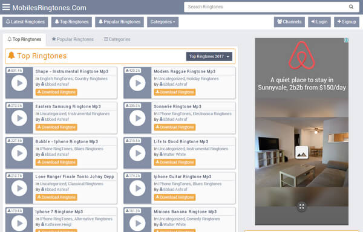Click the ad info icon
Screen dimensions: 363x232
(346, 40)
